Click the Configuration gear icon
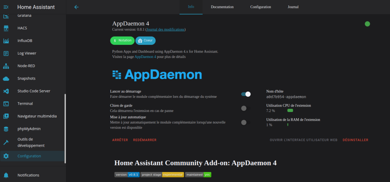 click(x=6, y=156)
